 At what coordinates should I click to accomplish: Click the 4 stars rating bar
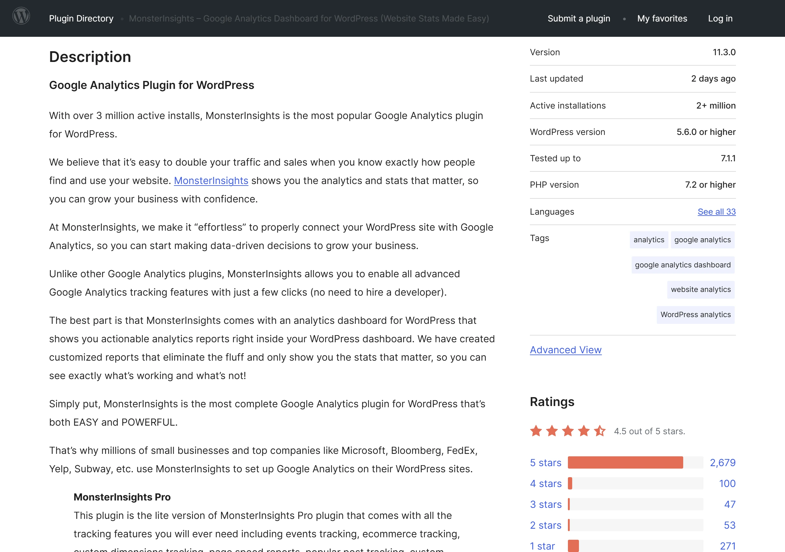click(x=635, y=483)
